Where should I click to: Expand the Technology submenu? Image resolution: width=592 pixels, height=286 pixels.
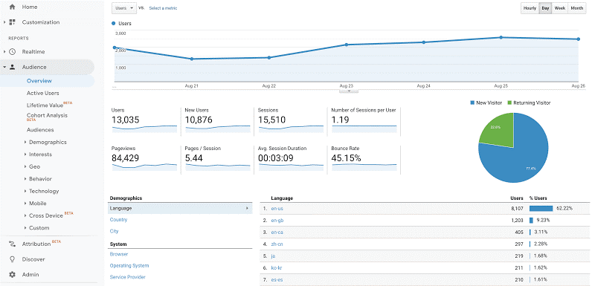pos(44,192)
